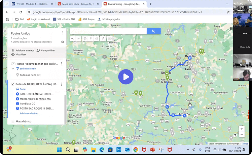Open the map help question mark
Image resolution: width=252 pixels, height=155 pixels.
pos(235,135)
